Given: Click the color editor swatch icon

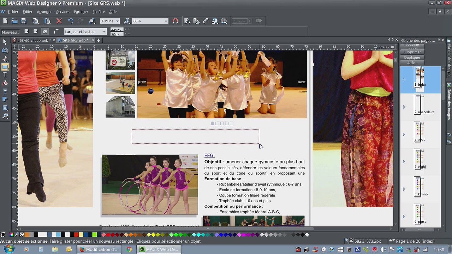Looking at the screenshot, I should pos(12,235).
